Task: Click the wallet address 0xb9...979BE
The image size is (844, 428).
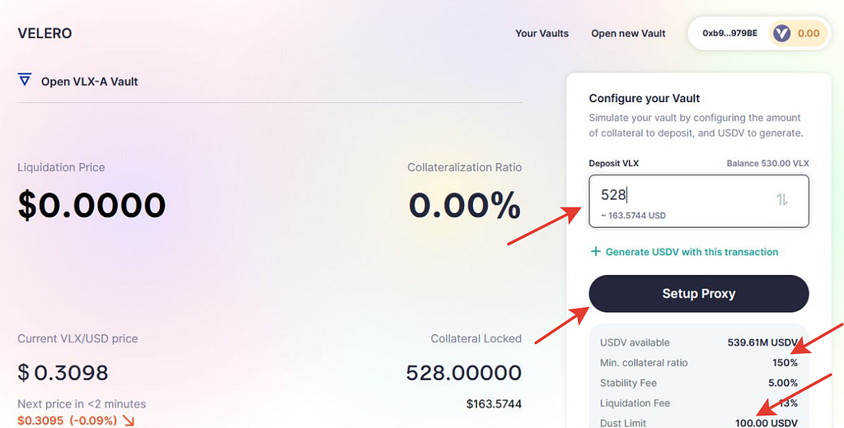Action: pos(729,34)
